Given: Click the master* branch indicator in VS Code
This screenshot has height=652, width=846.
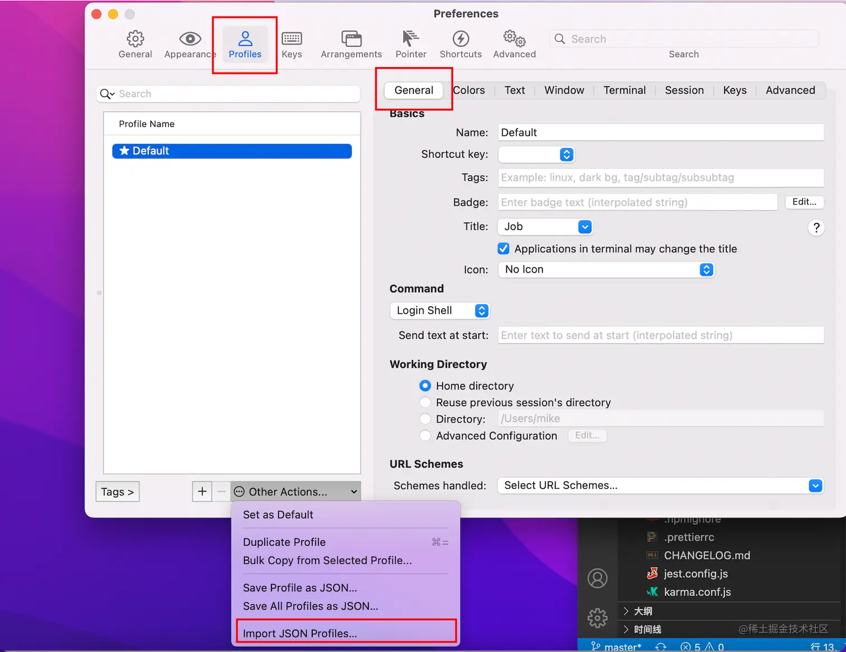Looking at the screenshot, I should pyautogui.click(x=617, y=647).
